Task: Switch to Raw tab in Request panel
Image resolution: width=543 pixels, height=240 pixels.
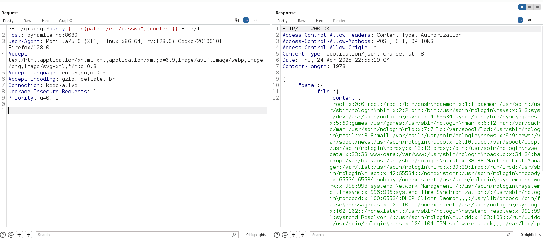Action: point(28,21)
